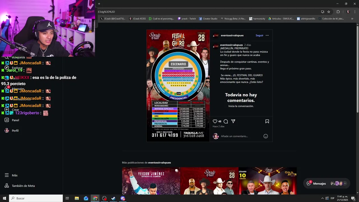Open eventossirvalopues profile from post header
This screenshot has height=202, width=359.
click(232, 35)
